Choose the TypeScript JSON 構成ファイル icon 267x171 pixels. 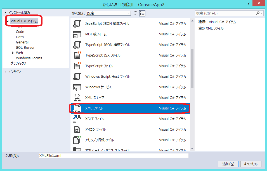(x=77, y=45)
